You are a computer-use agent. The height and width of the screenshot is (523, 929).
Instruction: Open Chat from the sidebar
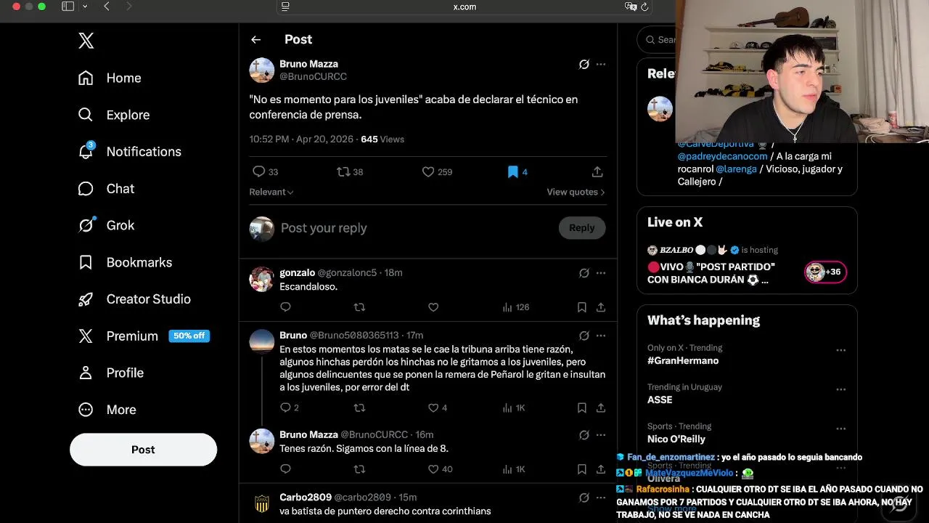coord(106,188)
